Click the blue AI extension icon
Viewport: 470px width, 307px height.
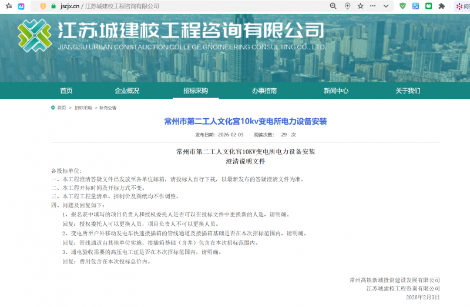21,6
